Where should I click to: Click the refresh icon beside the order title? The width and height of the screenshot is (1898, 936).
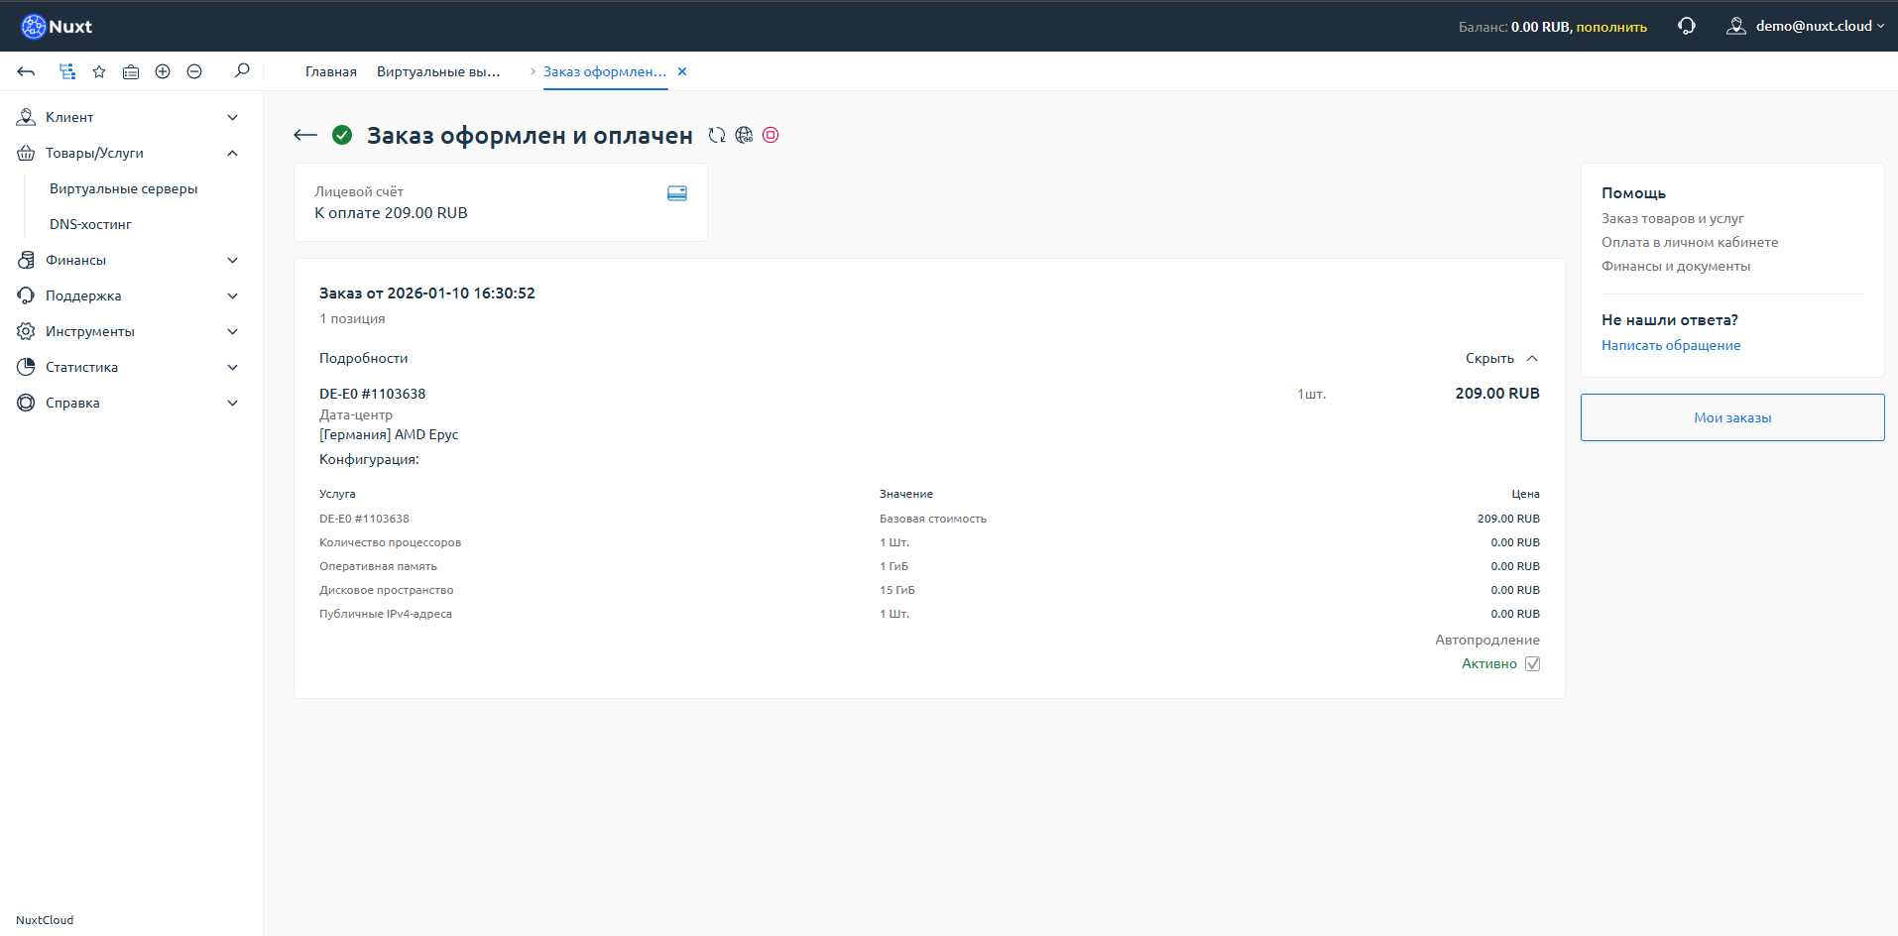click(717, 136)
